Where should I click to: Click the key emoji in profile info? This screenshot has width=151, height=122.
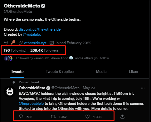13,43
